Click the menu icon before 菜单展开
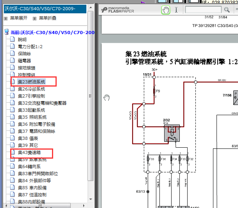 6,18
